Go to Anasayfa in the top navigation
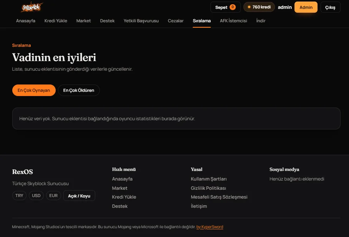The height and width of the screenshot is (237, 349). coord(26,21)
